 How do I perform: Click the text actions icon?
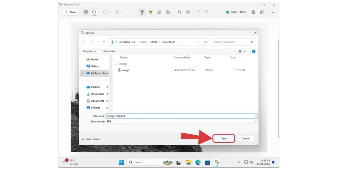(x=188, y=12)
